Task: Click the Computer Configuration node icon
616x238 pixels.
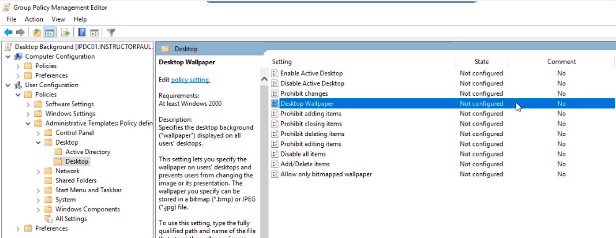Action: click(x=18, y=56)
